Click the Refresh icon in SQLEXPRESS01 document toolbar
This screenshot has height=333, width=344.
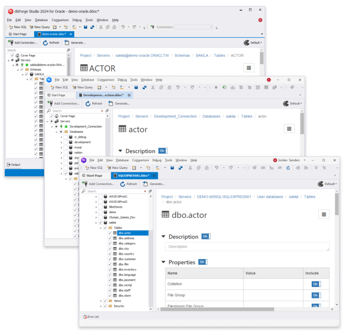tap(122, 184)
